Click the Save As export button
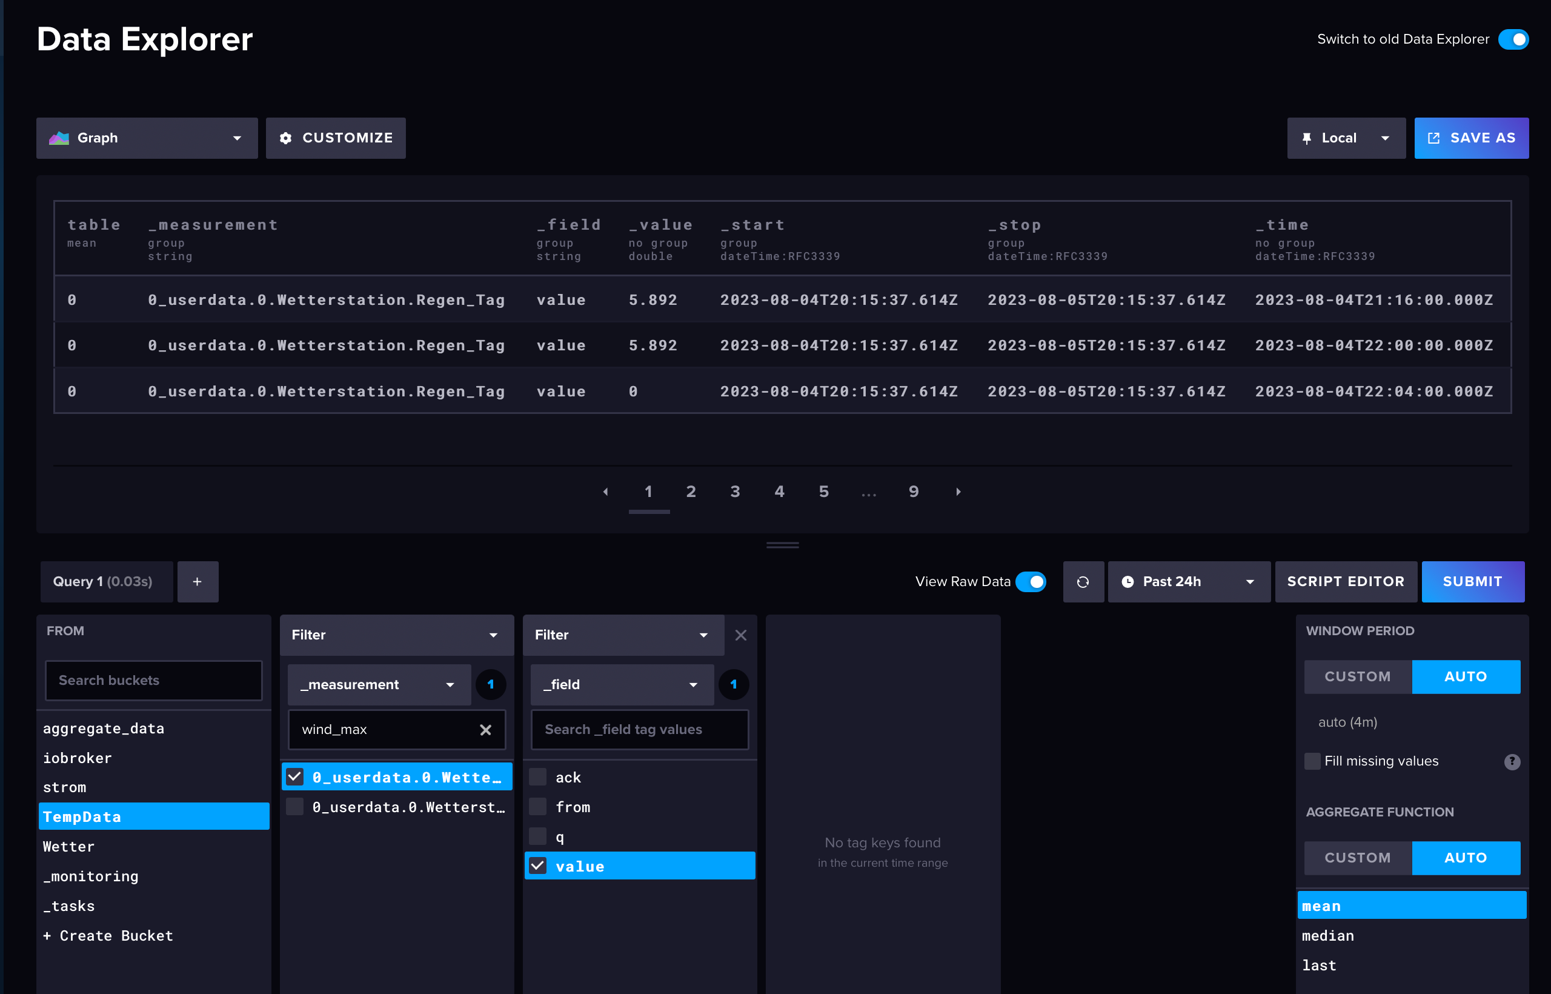 (1471, 138)
